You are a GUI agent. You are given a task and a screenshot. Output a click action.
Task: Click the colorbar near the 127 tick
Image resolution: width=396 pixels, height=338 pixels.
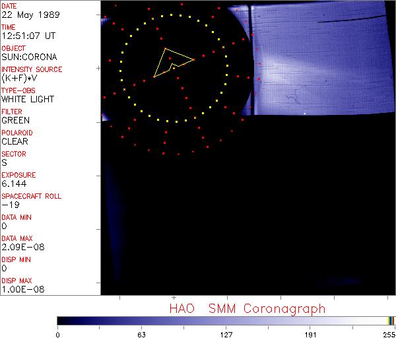pyautogui.click(x=226, y=320)
